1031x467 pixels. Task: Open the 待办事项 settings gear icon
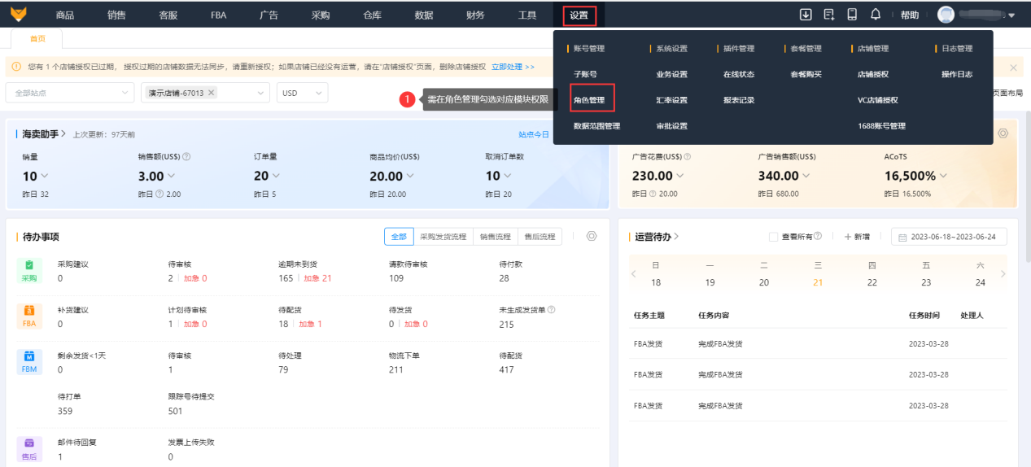click(x=592, y=236)
